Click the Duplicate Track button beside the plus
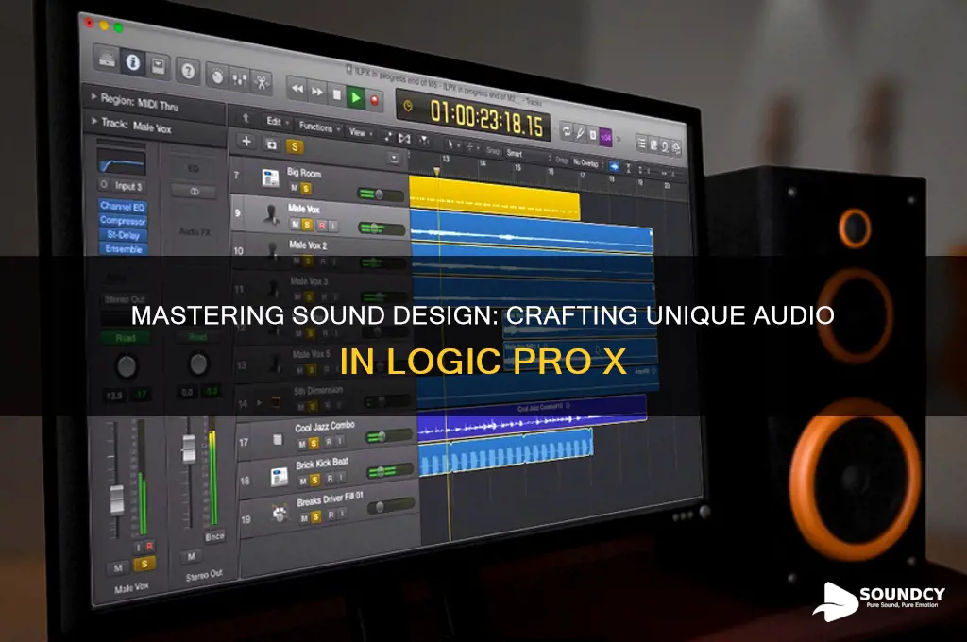This screenshot has width=967, height=642. pos(271,144)
